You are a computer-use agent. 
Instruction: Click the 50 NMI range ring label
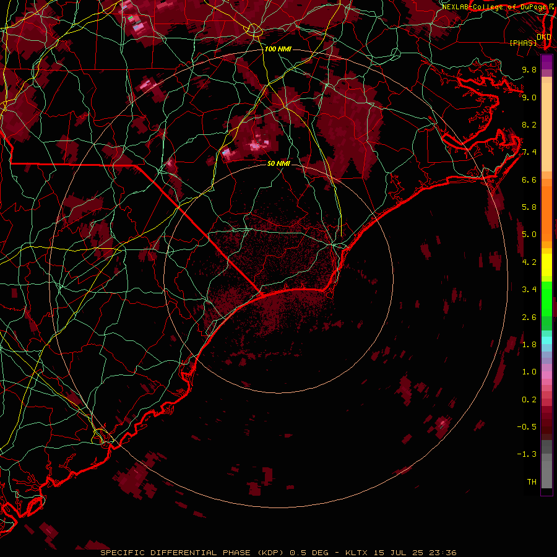tap(278, 163)
